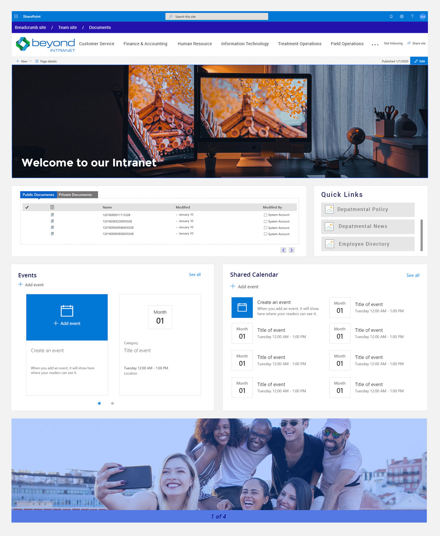This screenshot has height=536, width=440.
Task: Click the help question mark icon
Action: pyautogui.click(x=412, y=17)
